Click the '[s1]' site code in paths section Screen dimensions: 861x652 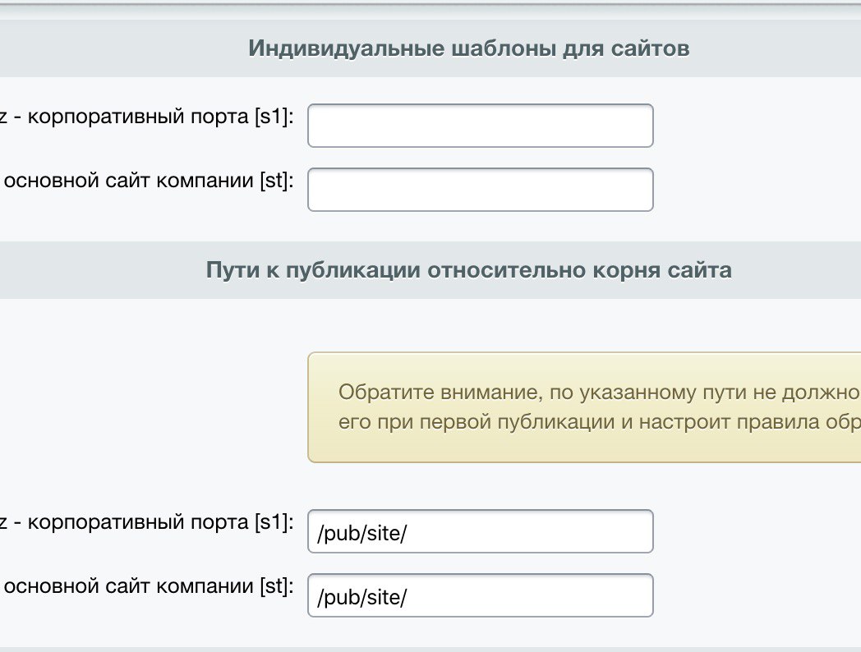click(x=271, y=521)
